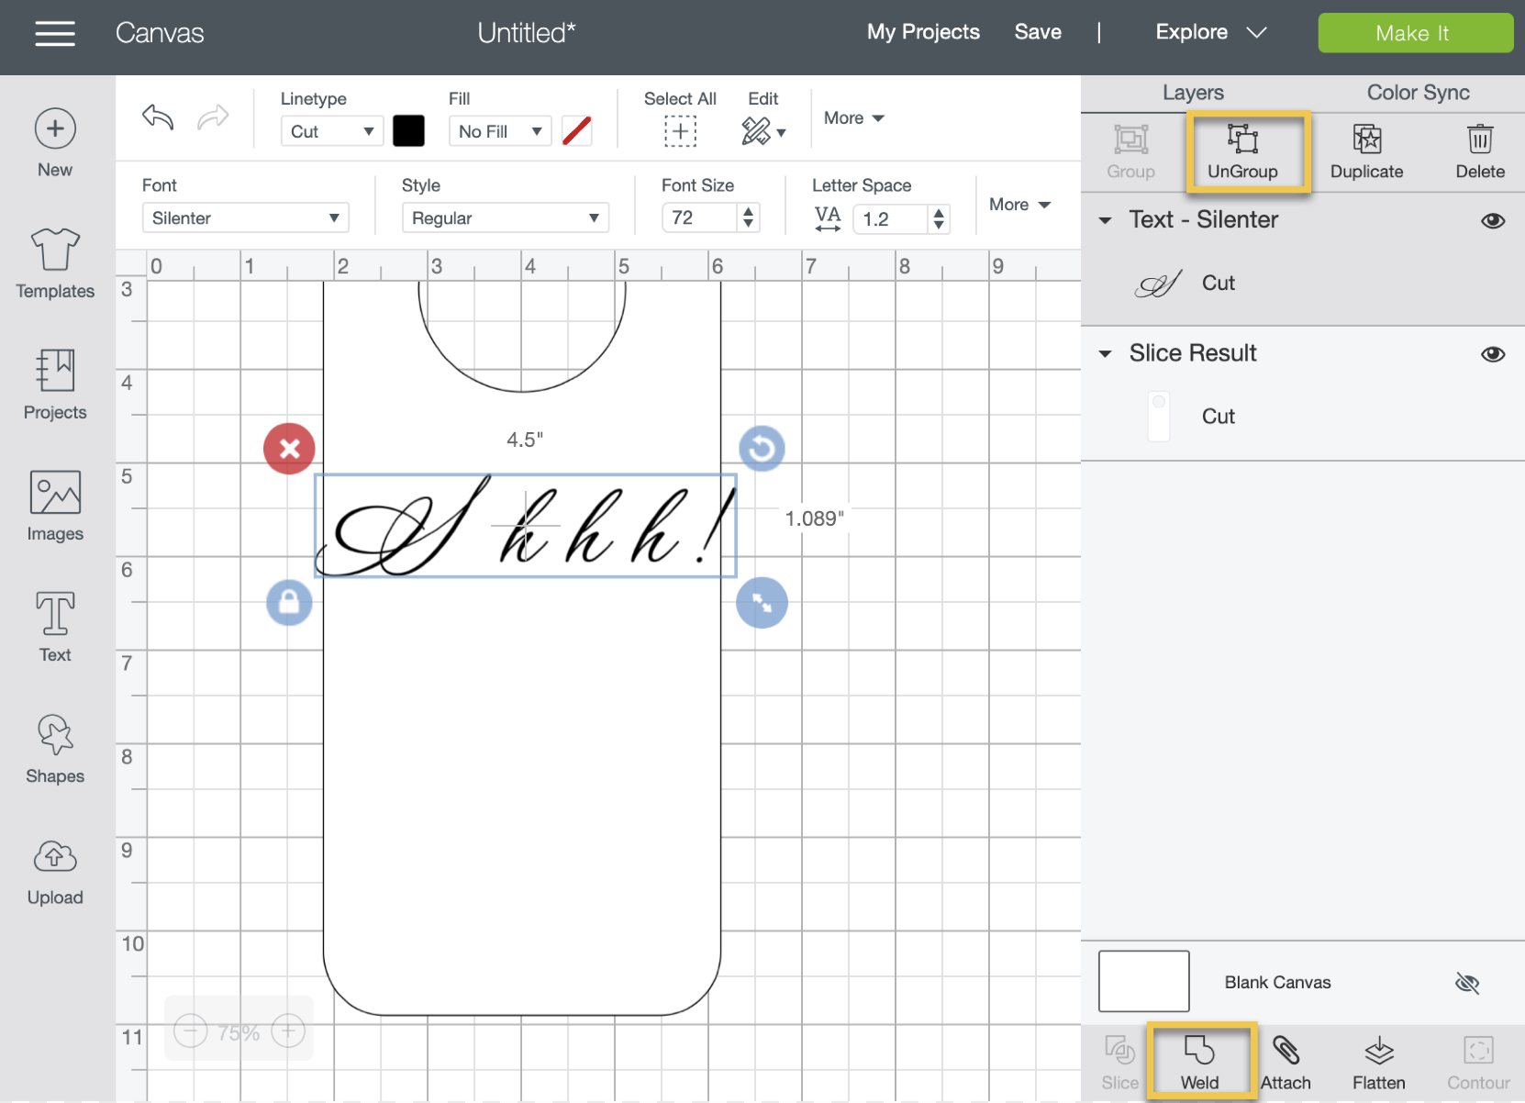The height and width of the screenshot is (1103, 1525).
Task: Click the UnGroup icon in Layers panel
Action: point(1242,139)
